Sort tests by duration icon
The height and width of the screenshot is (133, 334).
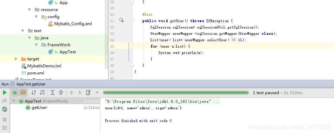[x=42, y=92]
